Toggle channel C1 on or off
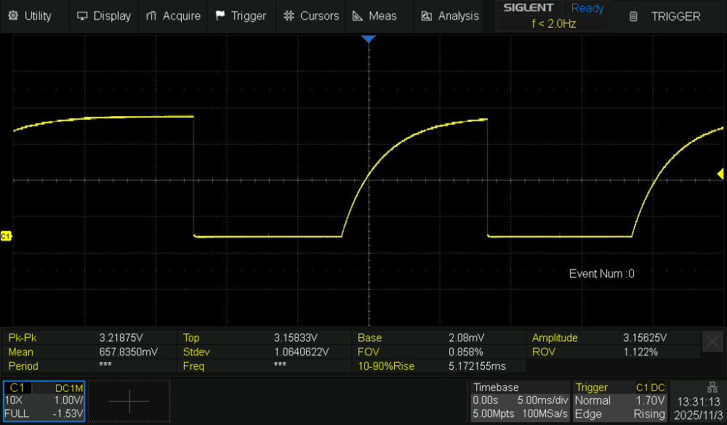The width and height of the screenshot is (727, 425). tap(18, 388)
